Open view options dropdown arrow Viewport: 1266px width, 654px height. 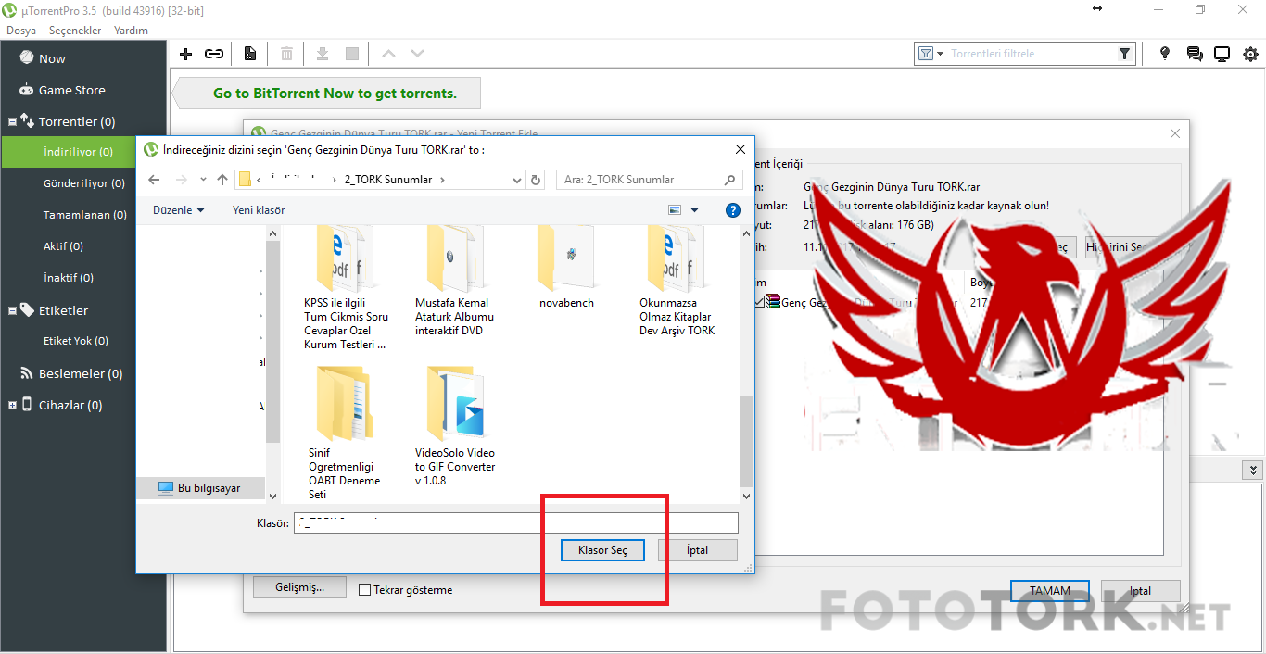[x=695, y=210]
